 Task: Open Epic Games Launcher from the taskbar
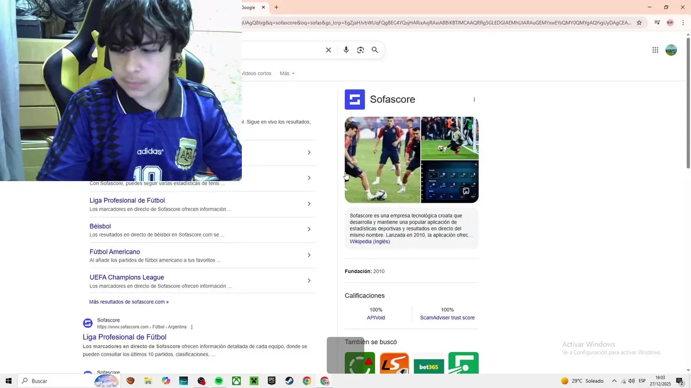click(272, 381)
